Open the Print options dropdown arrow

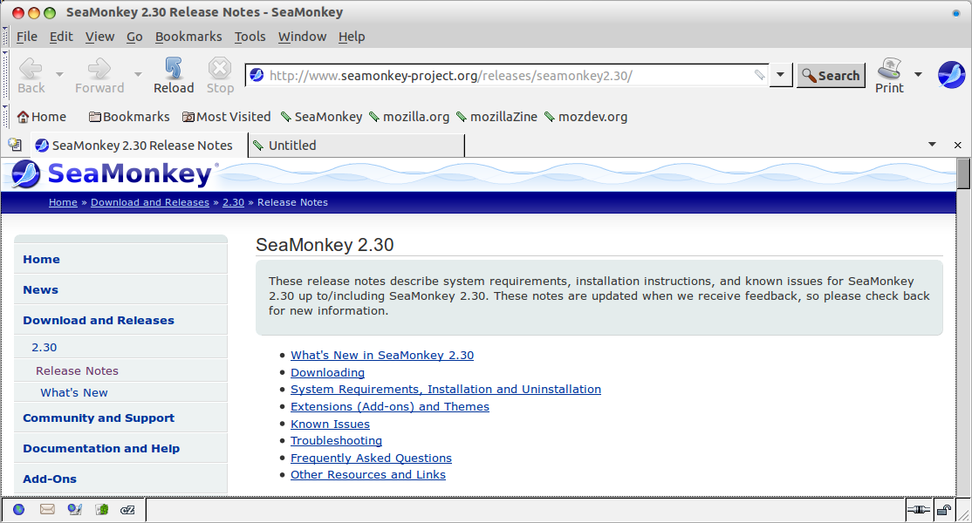coord(918,74)
